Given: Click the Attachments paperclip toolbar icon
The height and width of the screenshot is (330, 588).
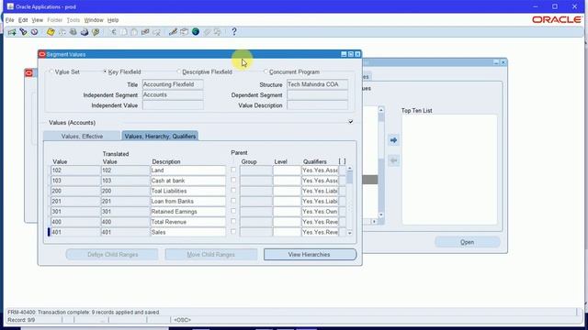Looking at the screenshot, I should pyautogui.click(x=207, y=32).
